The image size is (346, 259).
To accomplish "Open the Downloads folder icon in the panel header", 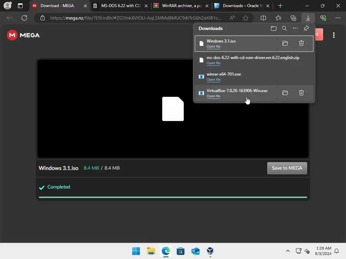I will pyautogui.click(x=273, y=28).
